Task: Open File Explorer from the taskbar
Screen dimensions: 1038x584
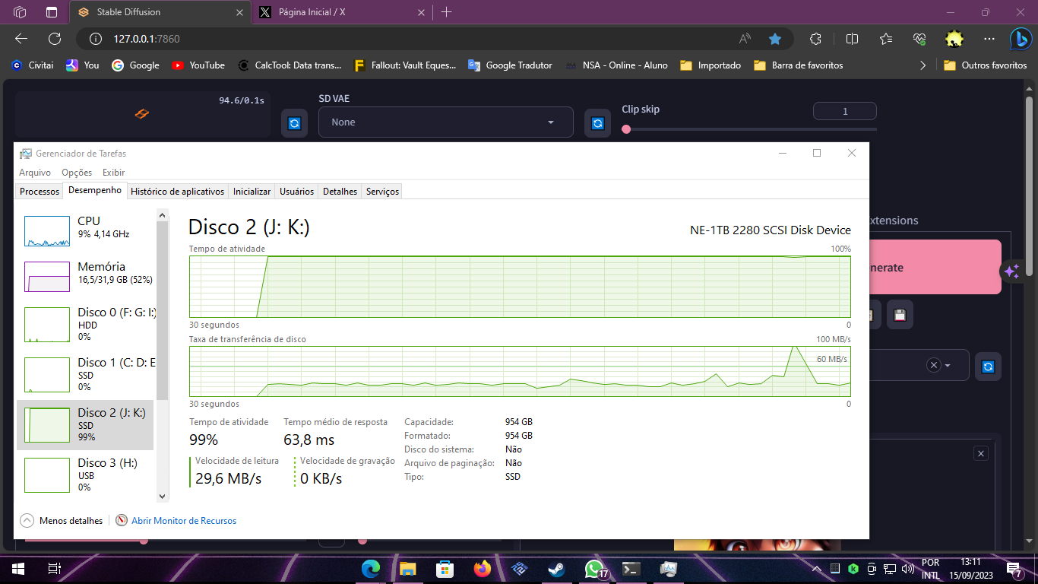Action: [408, 568]
